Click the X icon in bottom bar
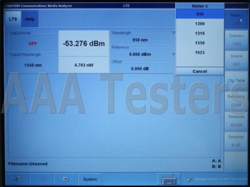The height and width of the screenshot is (187, 250). (x=66, y=179)
